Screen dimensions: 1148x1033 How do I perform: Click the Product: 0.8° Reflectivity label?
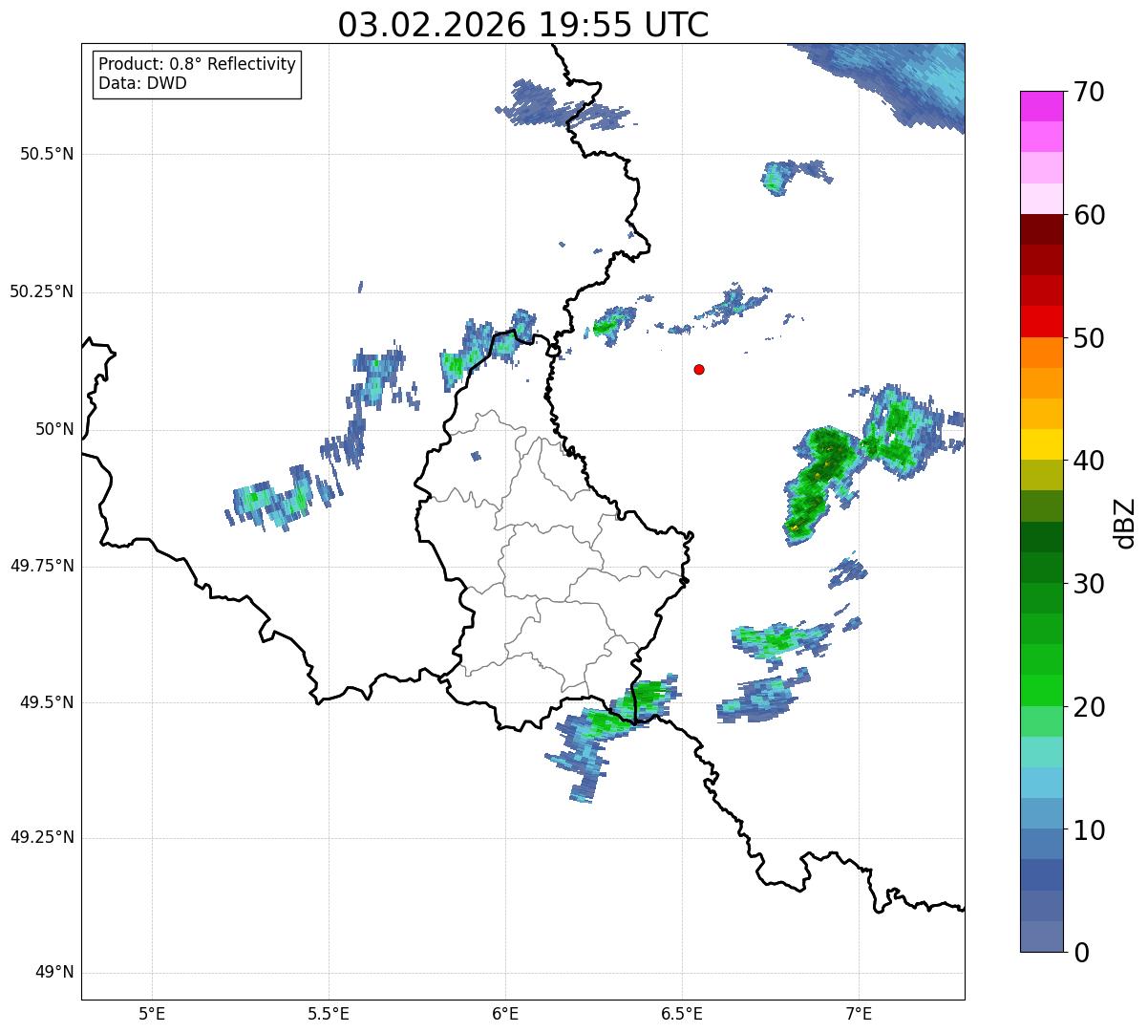point(198,64)
